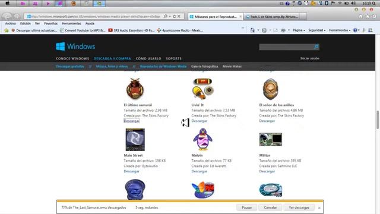Click the Windows site search magnifier icon
Image resolution: width=380 pixels, height=214 pixels.
click(x=316, y=46)
